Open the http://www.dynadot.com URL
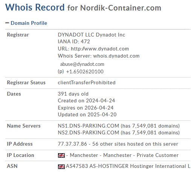The image size is (191, 172). tap(100, 49)
